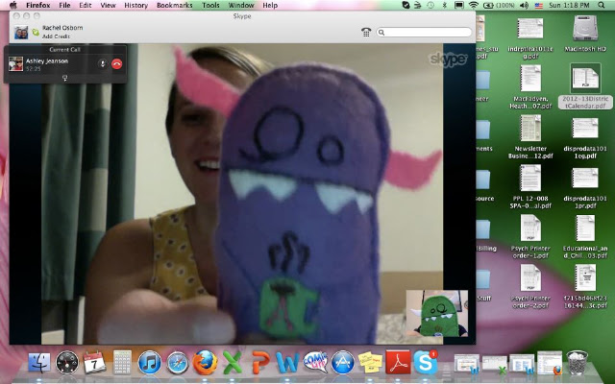Click Rachel Osborn's profile picture
Viewport: 615px width, 384px height.
point(21,32)
